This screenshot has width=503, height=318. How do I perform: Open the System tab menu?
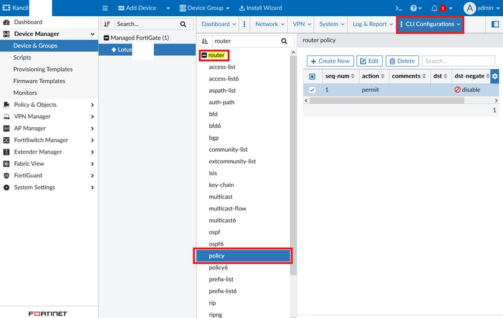(332, 24)
